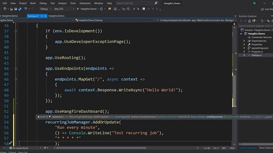Click the Save icon in the toolbar
The image size is (273, 153).
[16, 9]
